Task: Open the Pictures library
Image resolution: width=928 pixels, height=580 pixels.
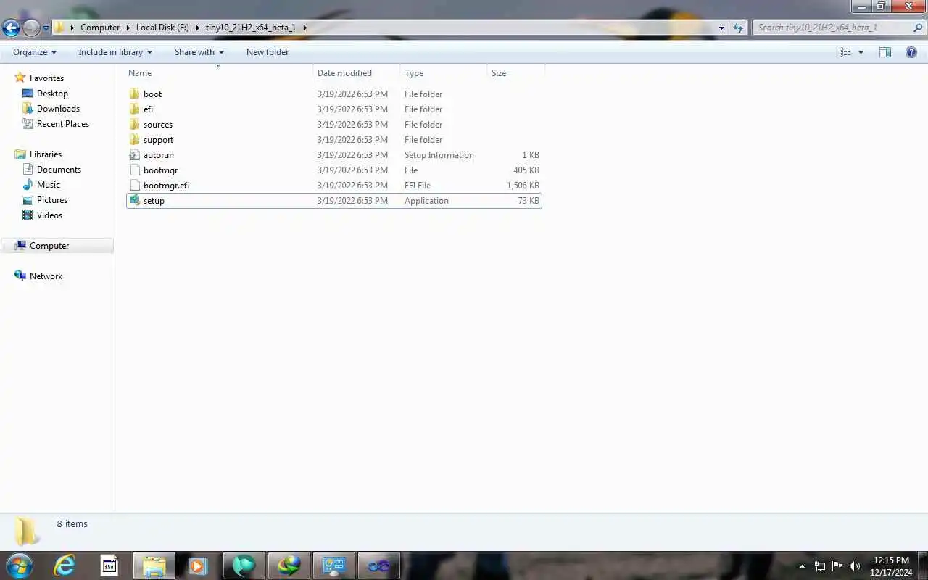Action: pos(52,200)
